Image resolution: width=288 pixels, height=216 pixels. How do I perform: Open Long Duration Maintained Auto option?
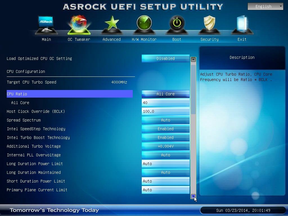[165, 172]
